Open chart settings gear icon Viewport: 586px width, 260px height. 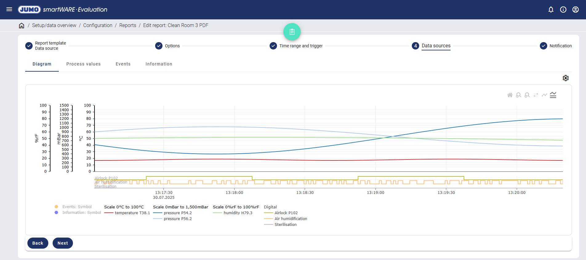566,78
